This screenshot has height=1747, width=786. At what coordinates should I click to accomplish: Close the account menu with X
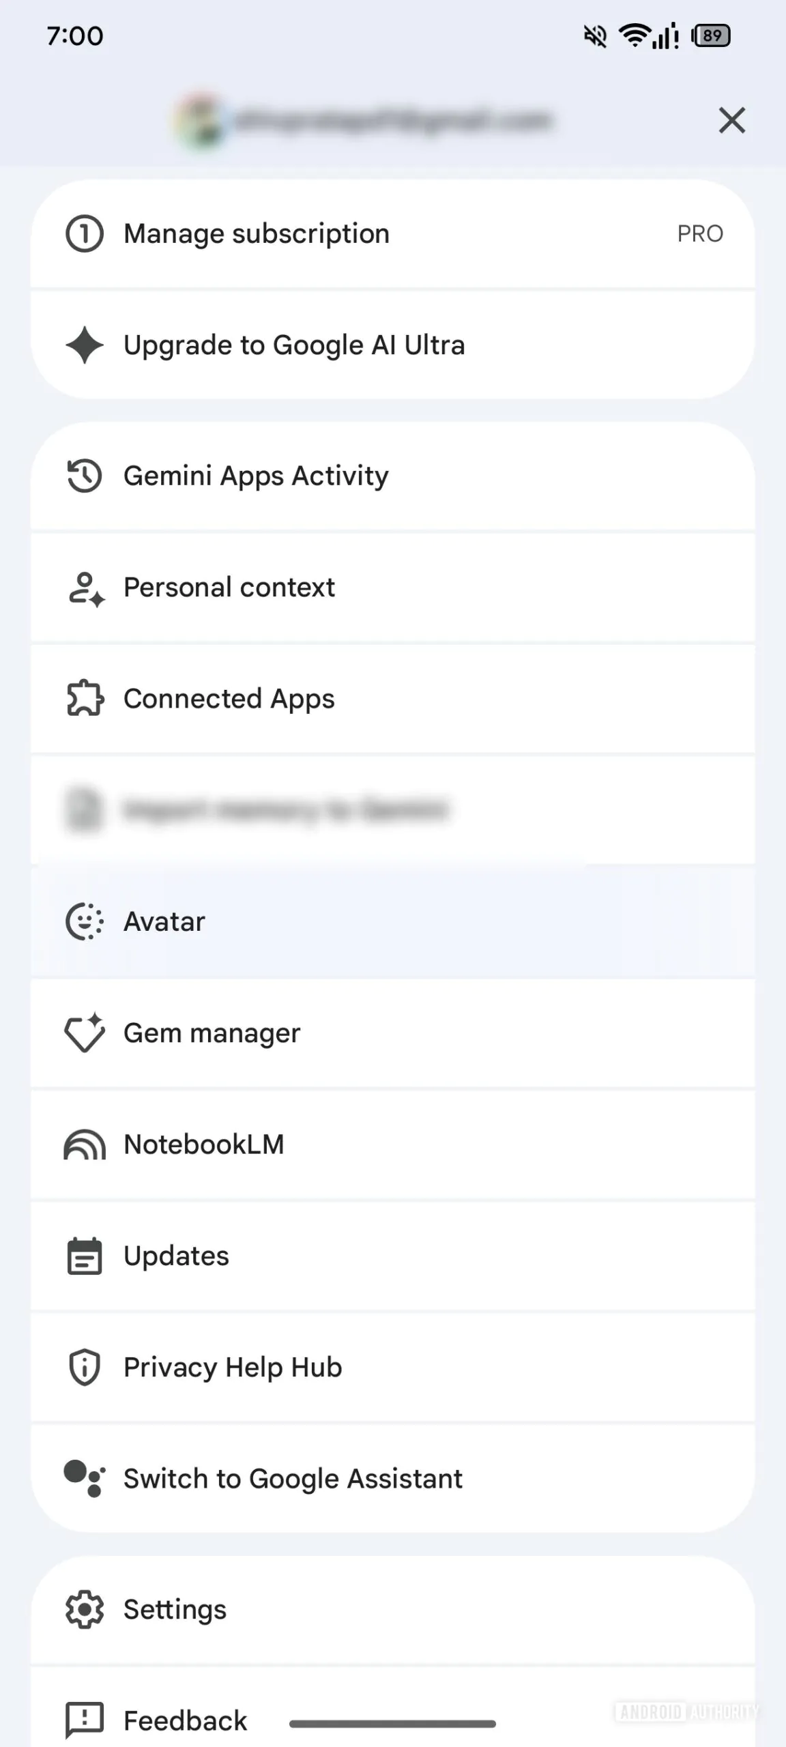click(731, 120)
